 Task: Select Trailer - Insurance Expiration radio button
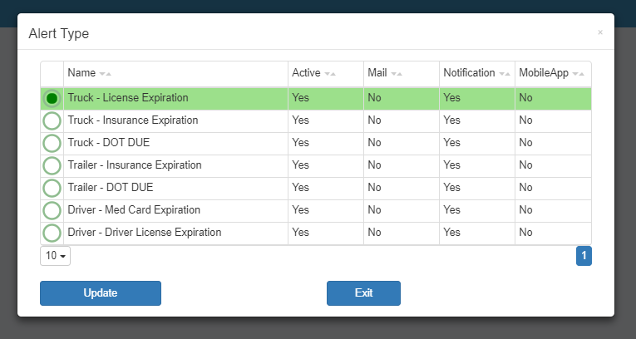click(52, 165)
